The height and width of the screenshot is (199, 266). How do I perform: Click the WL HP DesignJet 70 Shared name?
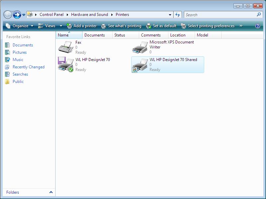click(173, 60)
